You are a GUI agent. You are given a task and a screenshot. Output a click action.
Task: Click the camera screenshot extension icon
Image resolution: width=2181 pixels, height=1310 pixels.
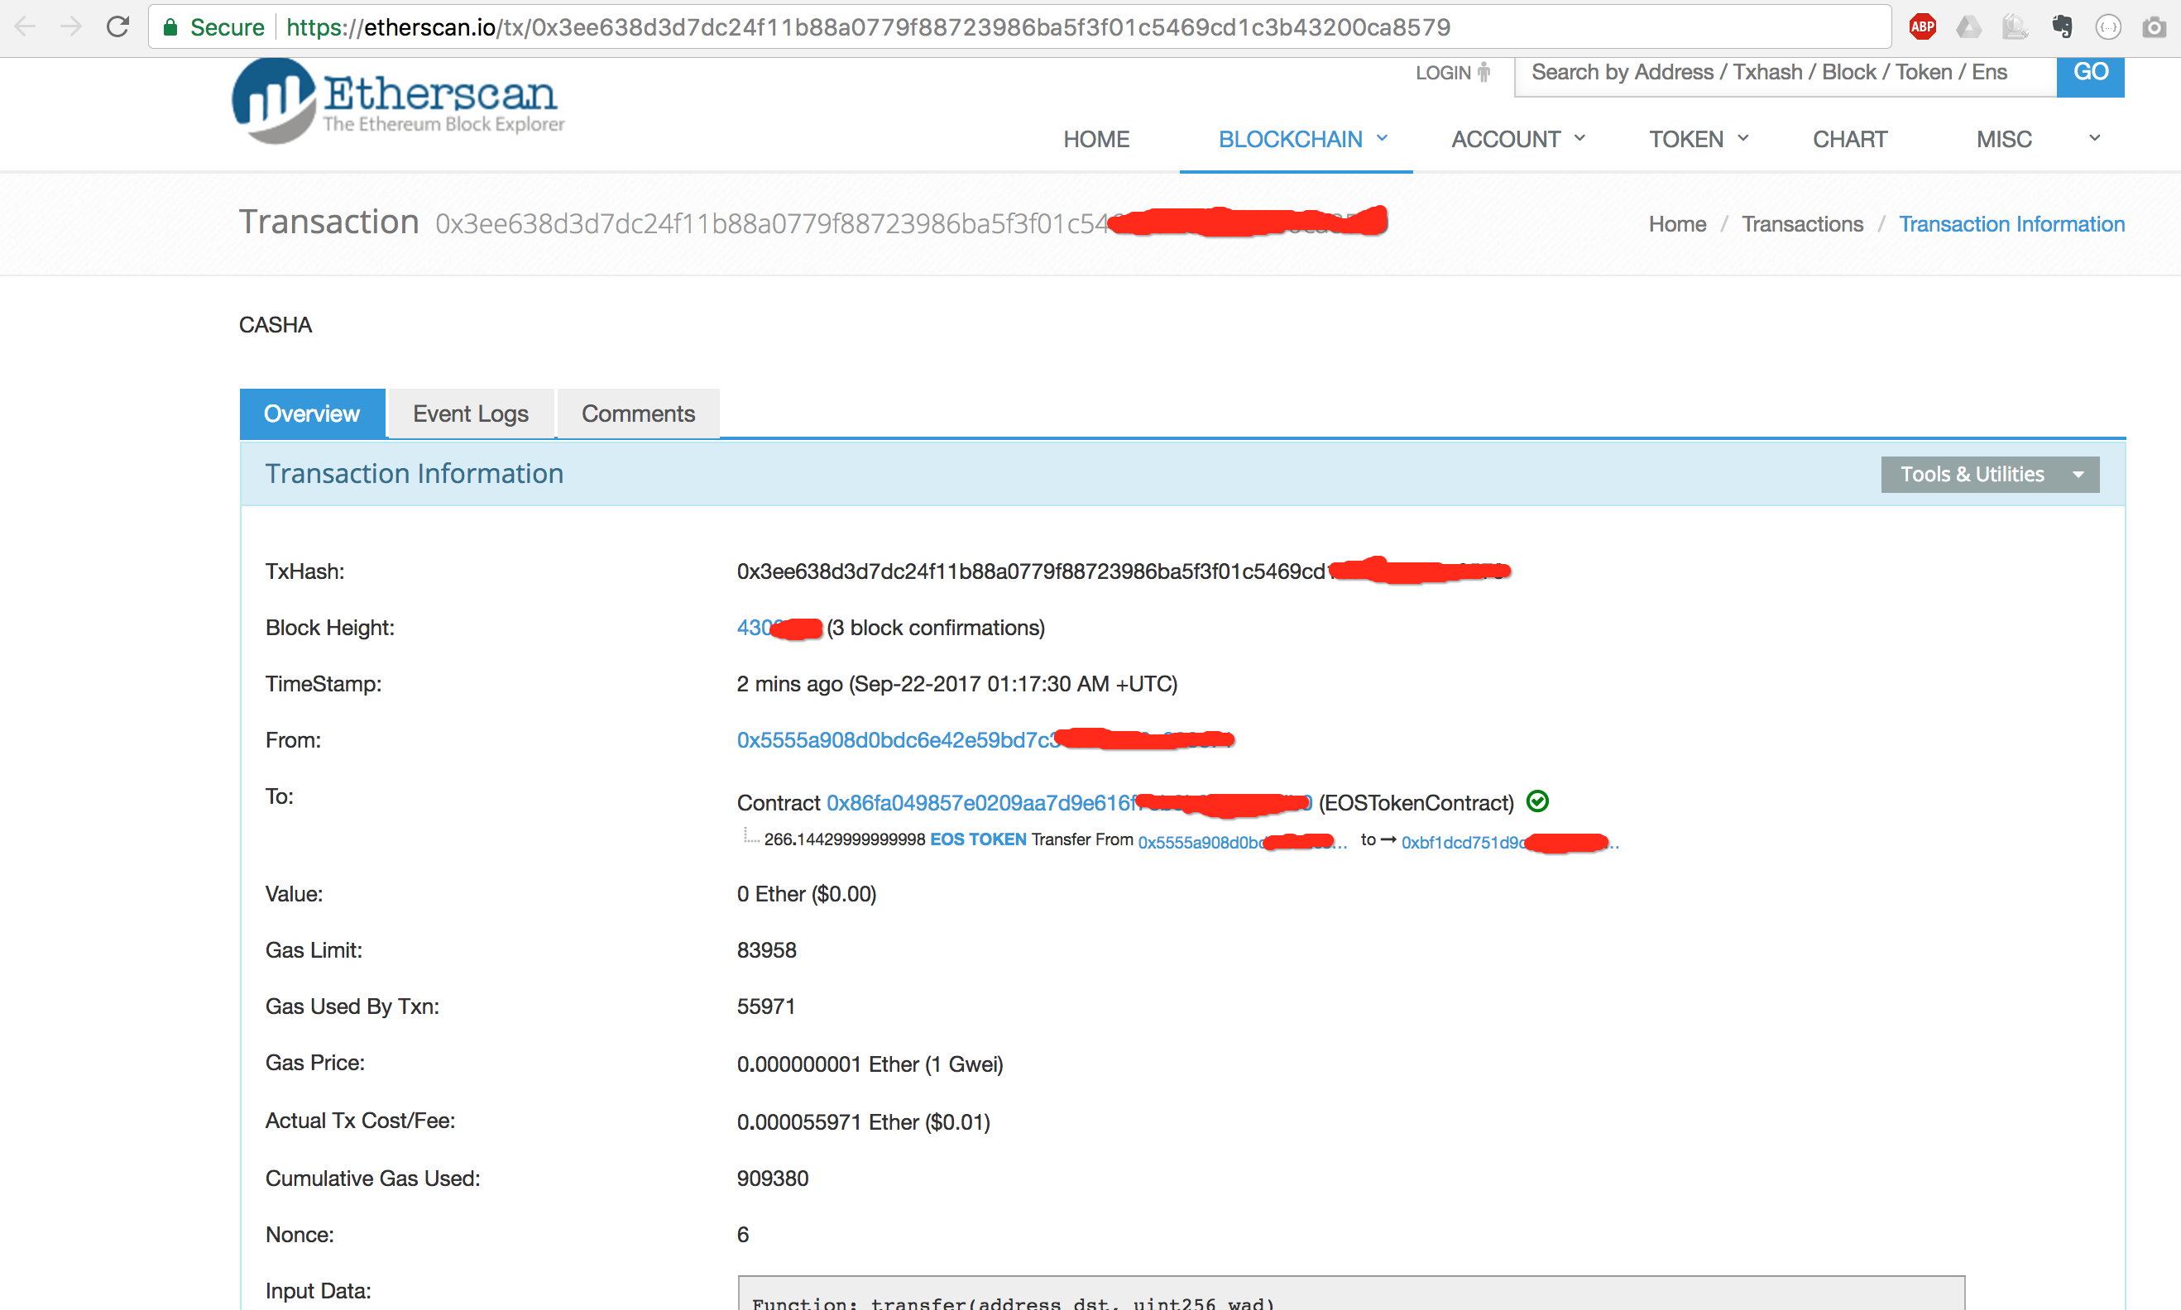click(2154, 27)
